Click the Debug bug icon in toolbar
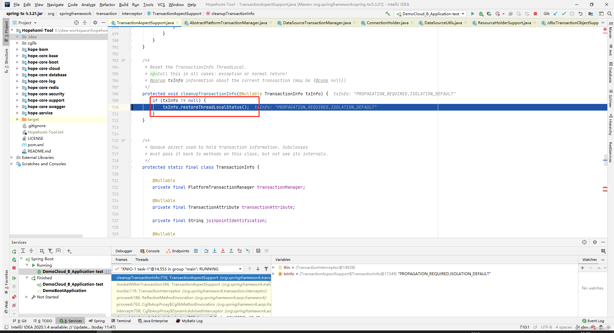 481,14
